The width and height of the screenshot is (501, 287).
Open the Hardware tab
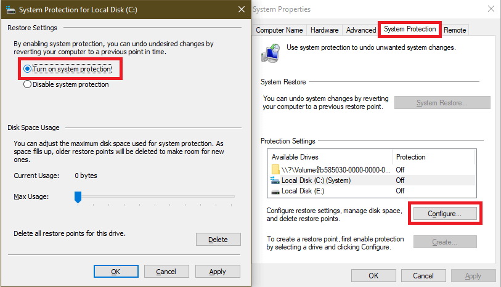tap(324, 30)
